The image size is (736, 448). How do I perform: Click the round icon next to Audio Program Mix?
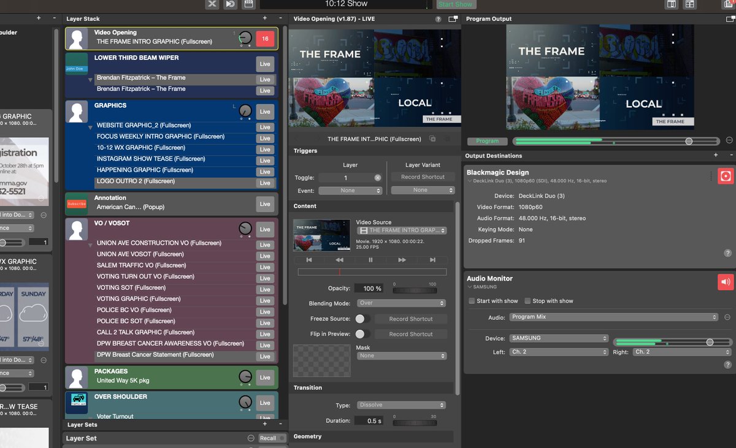[x=727, y=317]
